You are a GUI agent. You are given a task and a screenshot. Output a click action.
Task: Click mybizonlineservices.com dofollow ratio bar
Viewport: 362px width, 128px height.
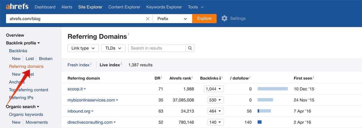(x=265, y=100)
